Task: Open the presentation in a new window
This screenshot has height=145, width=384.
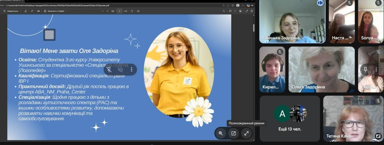Action: pyautogui.click(x=233, y=133)
